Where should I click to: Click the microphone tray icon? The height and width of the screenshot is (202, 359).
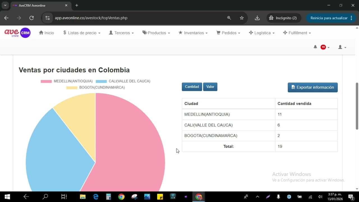(278, 197)
